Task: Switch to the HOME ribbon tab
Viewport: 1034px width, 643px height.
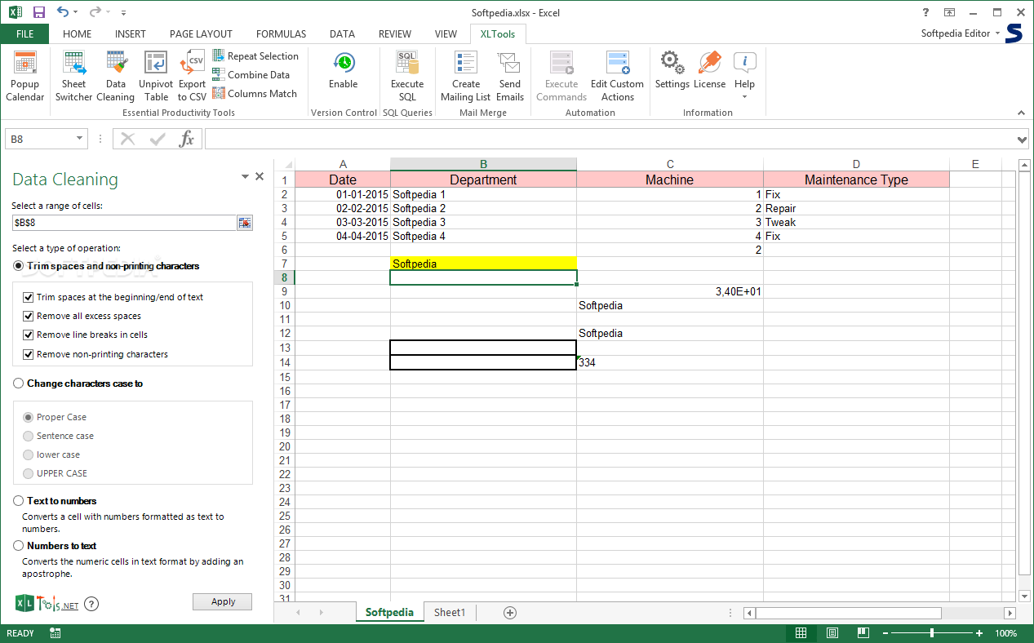Action: pyautogui.click(x=78, y=34)
